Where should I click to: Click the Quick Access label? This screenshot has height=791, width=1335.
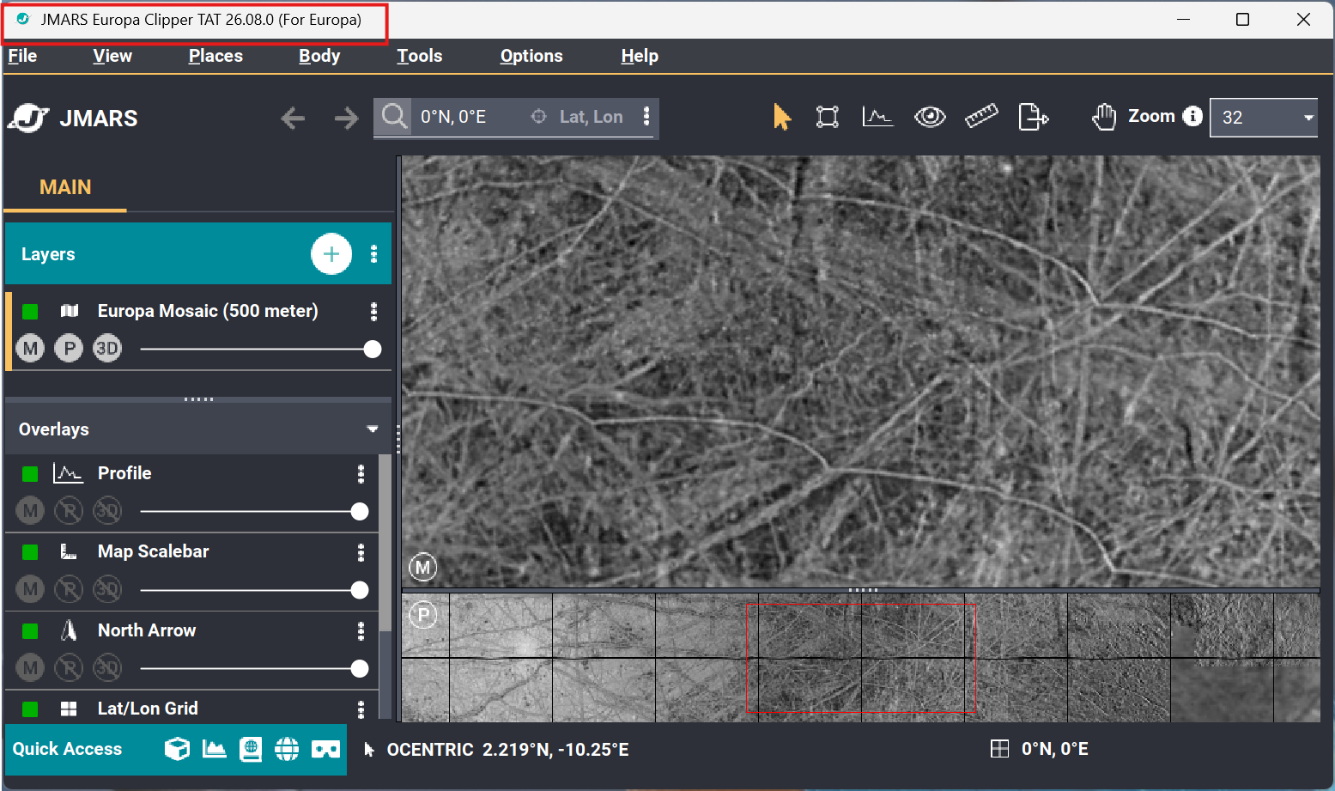pyautogui.click(x=67, y=749)
